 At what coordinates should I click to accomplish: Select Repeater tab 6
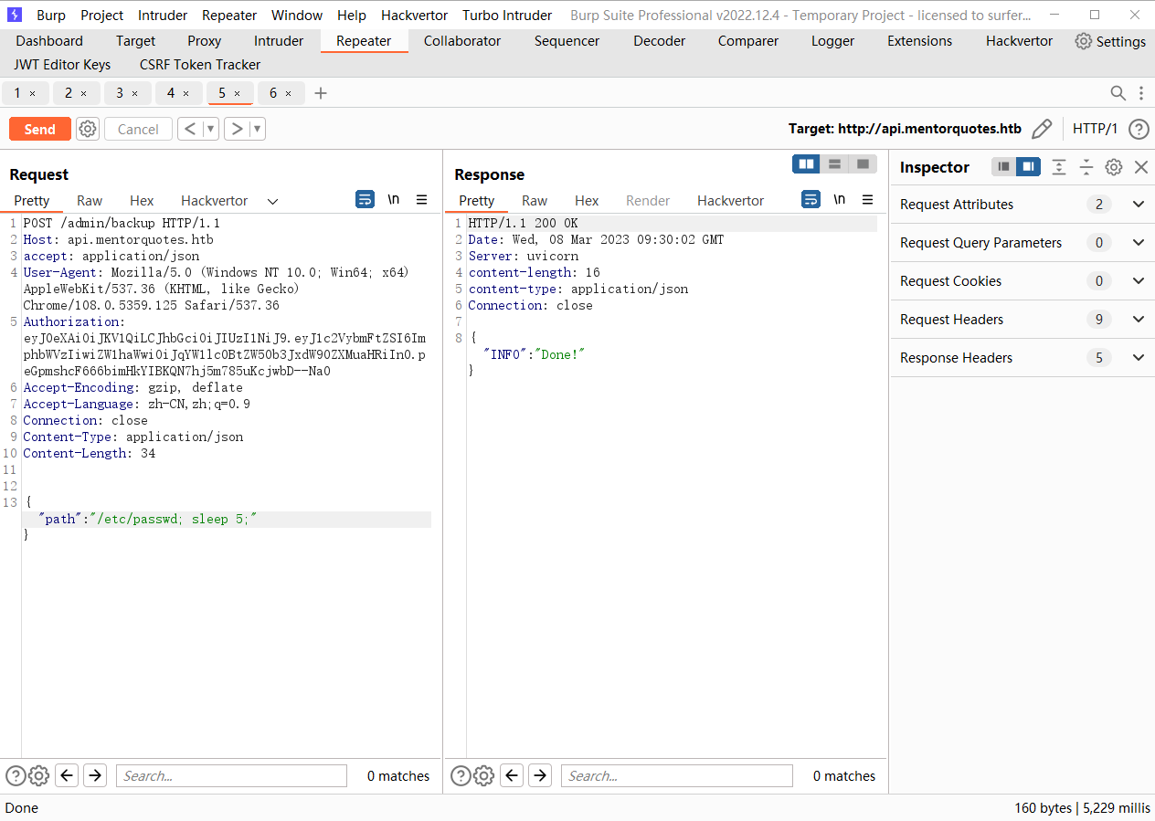[x=273, y=93]
